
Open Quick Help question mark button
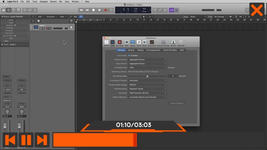coord(14,10)
